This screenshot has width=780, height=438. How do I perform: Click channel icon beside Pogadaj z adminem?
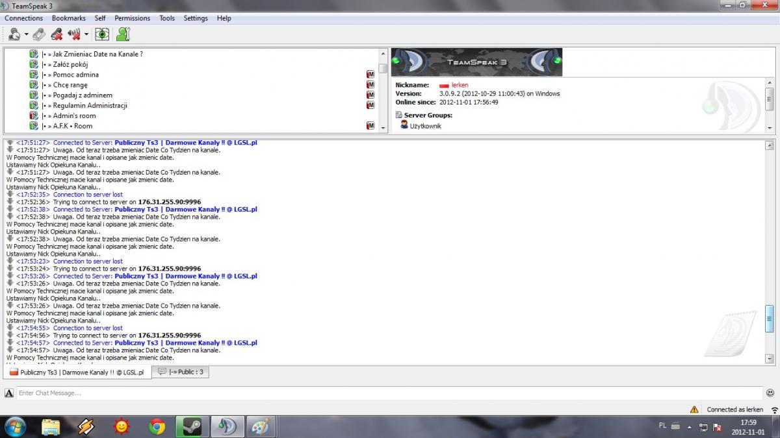point(34,95)
